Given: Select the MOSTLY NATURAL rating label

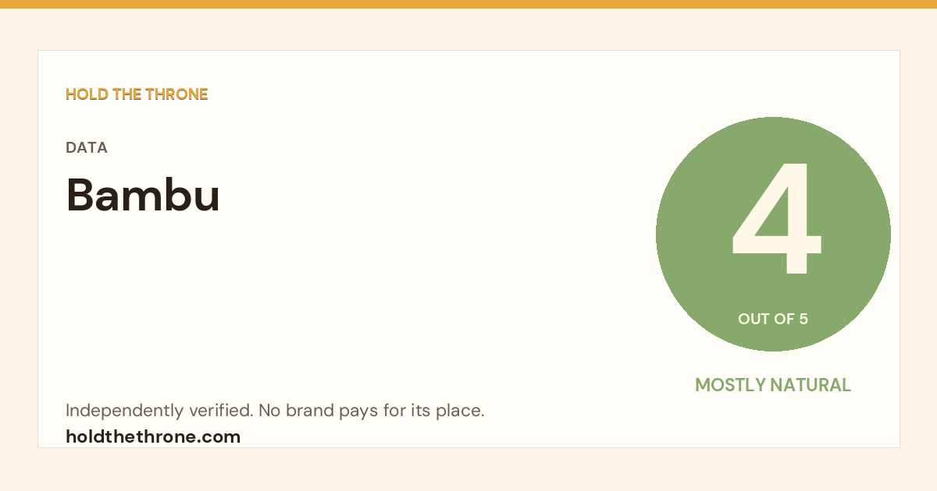Looking at the screenshot, I should pos(773,385).
